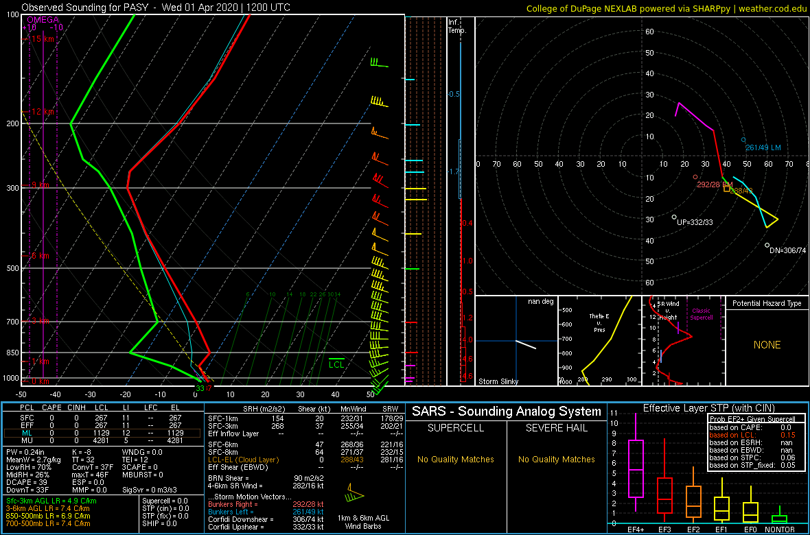This screenshot has height=535, width=810.
Task: Click the PW = 0.24in value
Action: [x=26, y=453]
